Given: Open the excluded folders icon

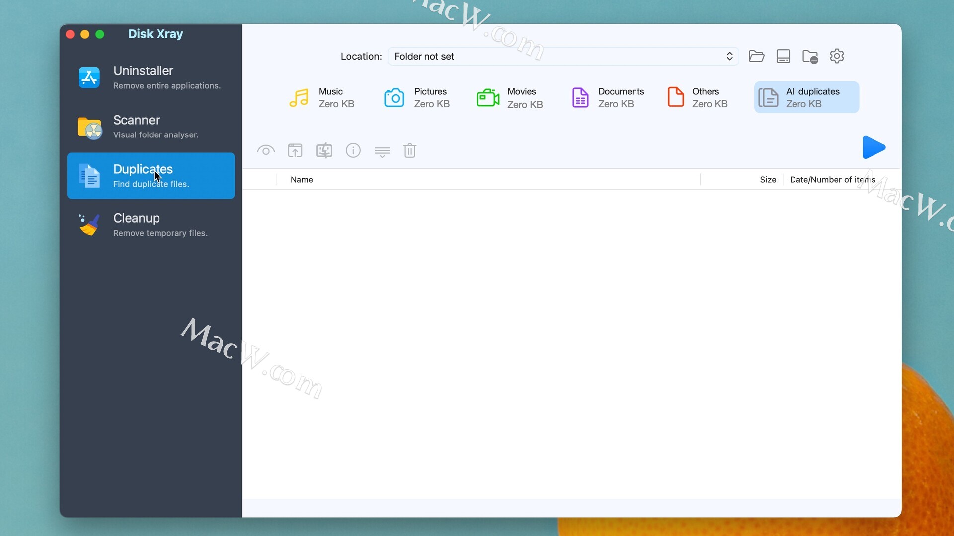Looking at the screenshot, I should 810,57.
